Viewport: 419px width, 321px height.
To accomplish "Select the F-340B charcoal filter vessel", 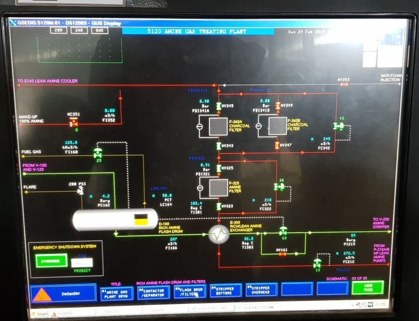I will 278,126.
